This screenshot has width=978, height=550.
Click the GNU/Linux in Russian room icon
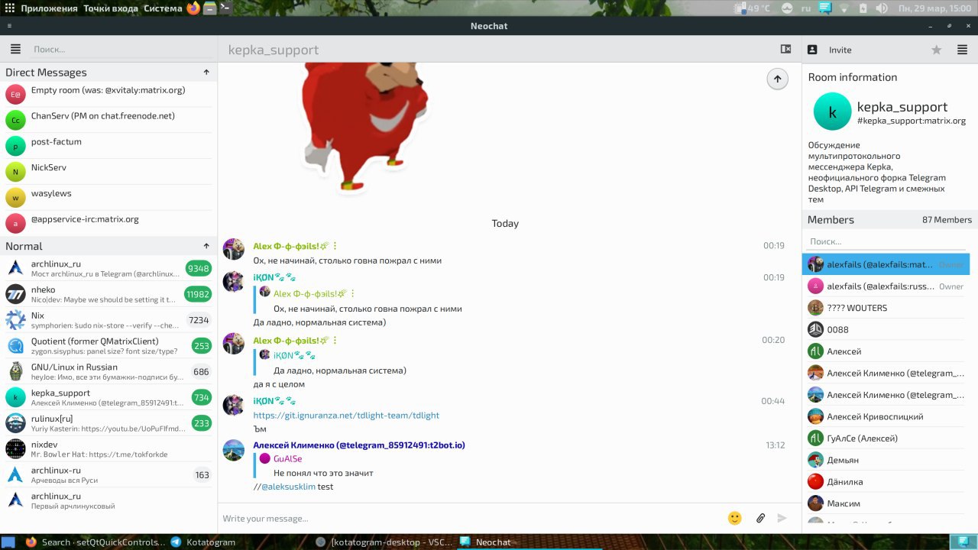[15, 371]
